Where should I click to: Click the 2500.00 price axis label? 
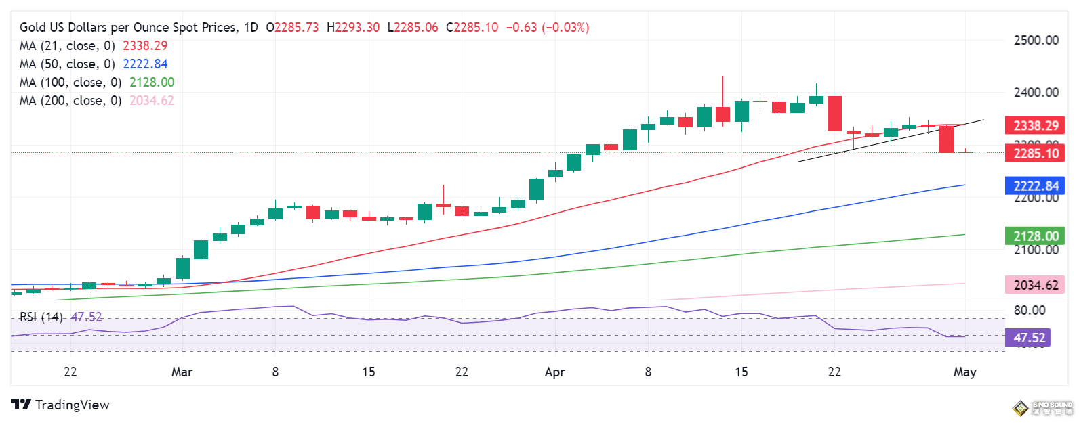pyautogui.click(x=1036, y=40)
